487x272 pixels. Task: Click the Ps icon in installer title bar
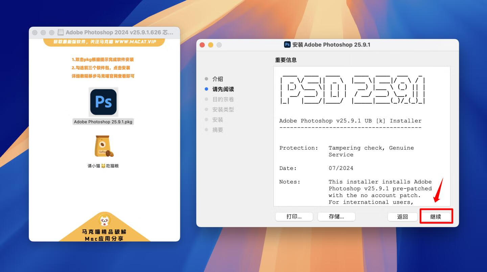287,45
